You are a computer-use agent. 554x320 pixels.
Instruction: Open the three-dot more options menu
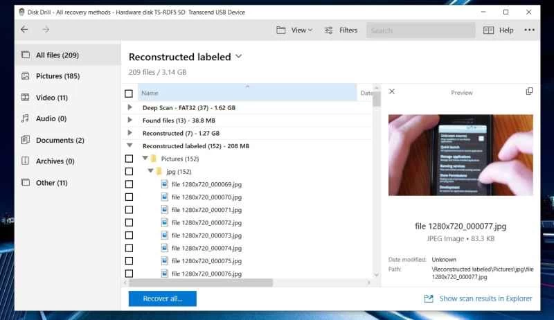530,30
